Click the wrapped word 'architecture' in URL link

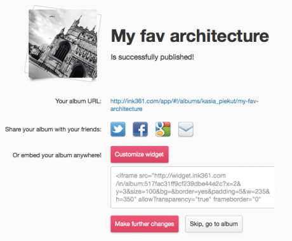point(126,109)
